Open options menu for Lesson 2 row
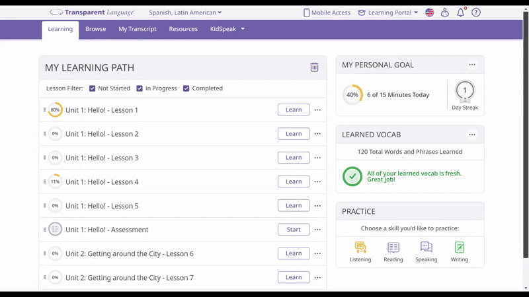The width and height of the screenshot is (529, 297). click(317, 134)
